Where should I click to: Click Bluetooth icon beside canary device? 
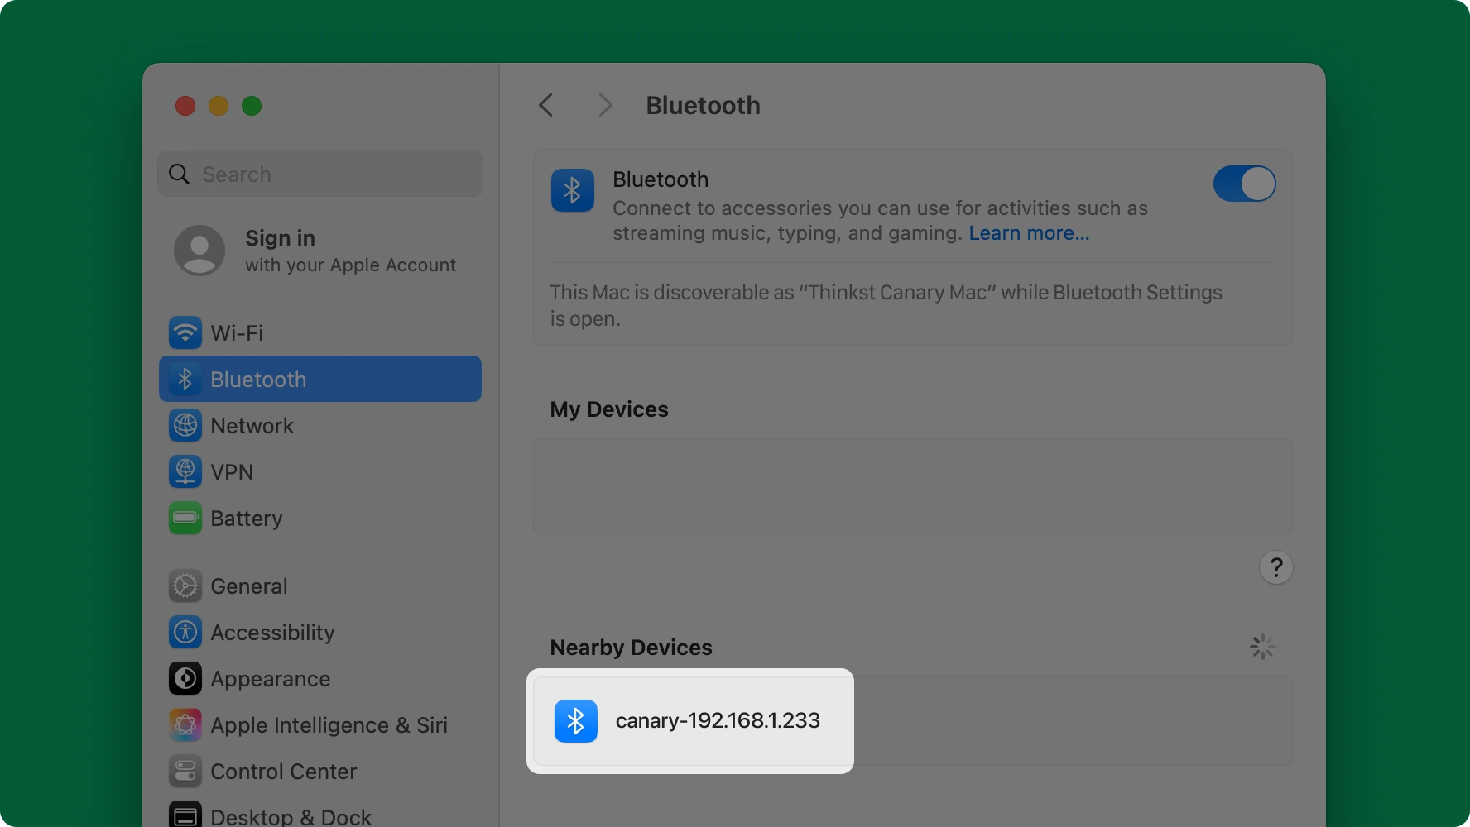tap(576, 721)
